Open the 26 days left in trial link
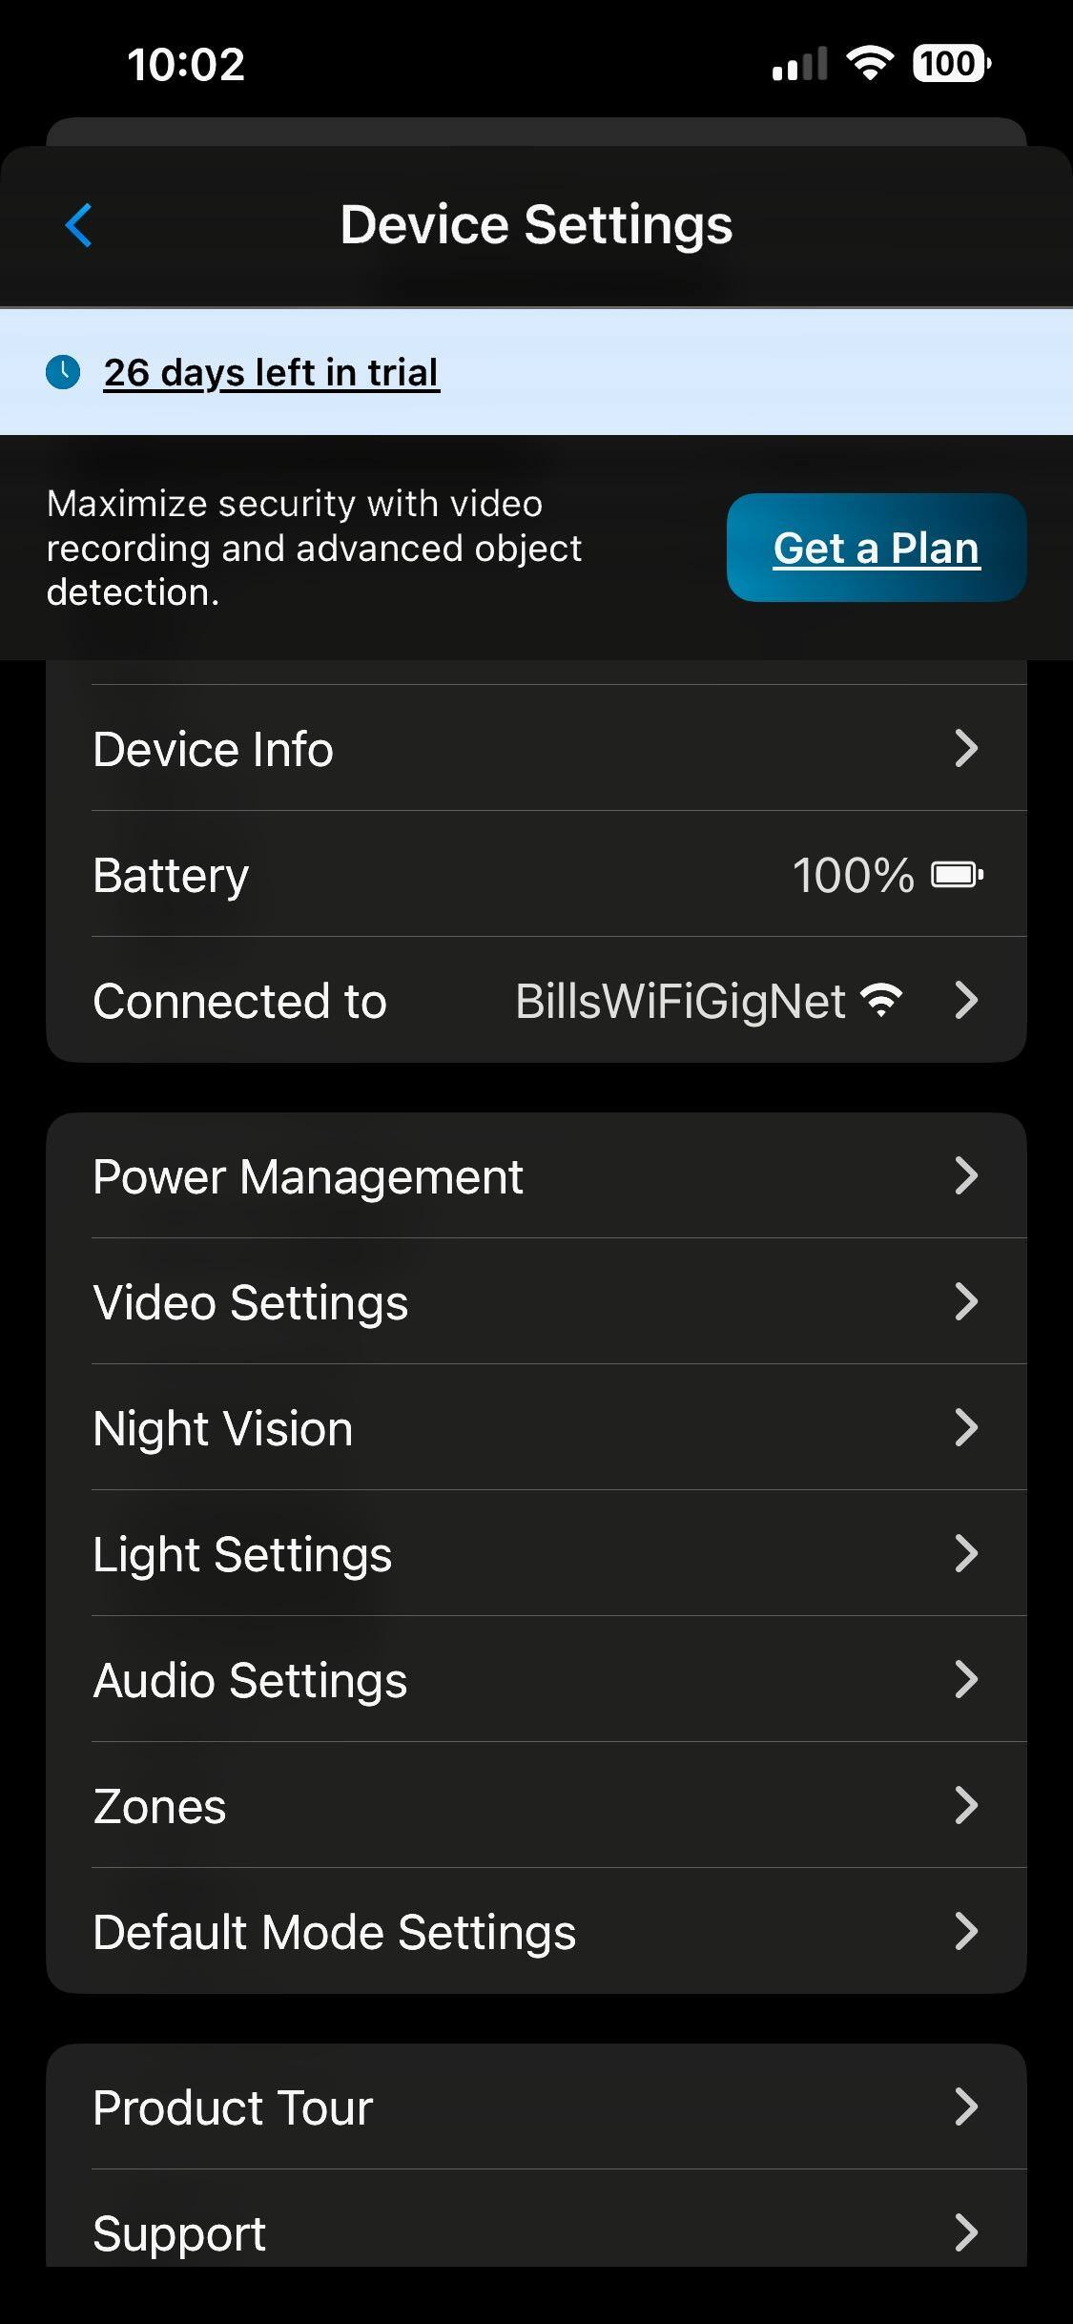This screenshot has height=2324, width=1073. pos(271,372)
